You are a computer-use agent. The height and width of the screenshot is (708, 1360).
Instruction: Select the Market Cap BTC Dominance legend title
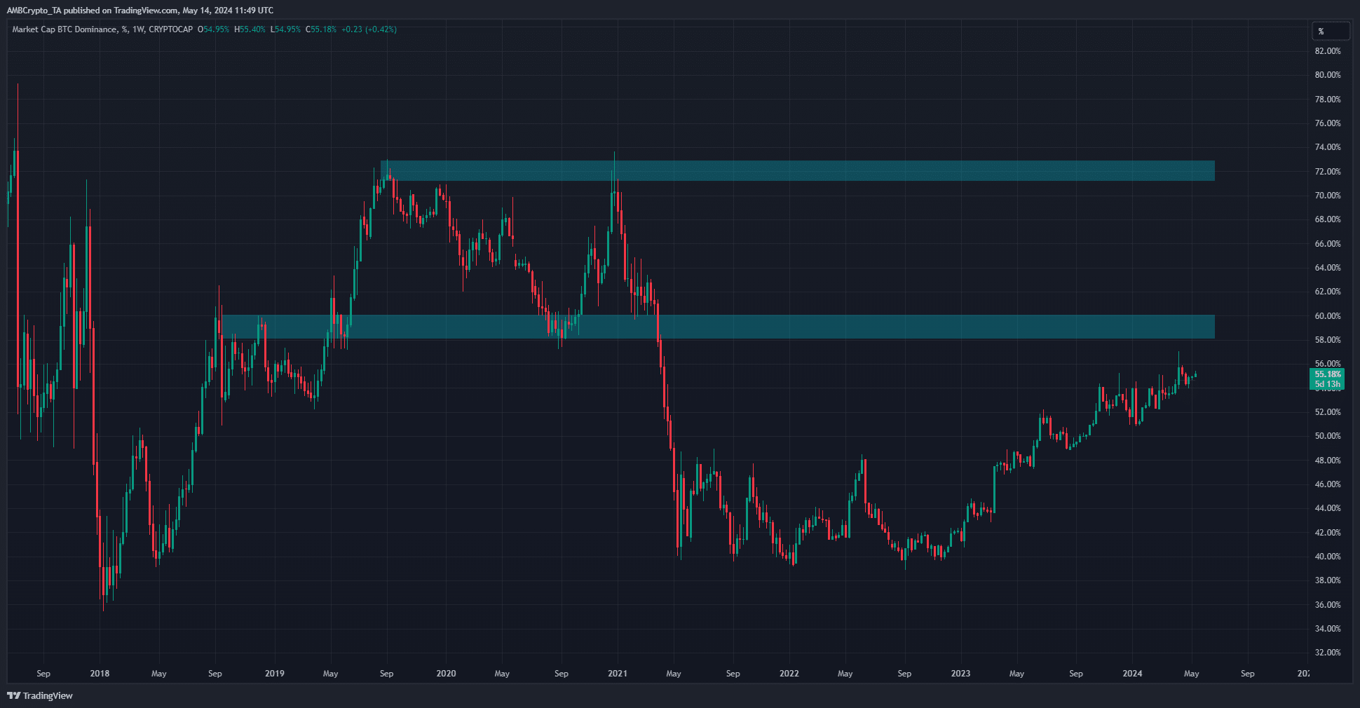tap(64, 29)
